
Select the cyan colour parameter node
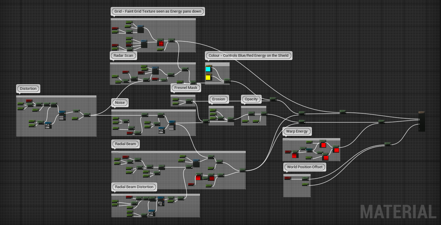tap(208, 69)
